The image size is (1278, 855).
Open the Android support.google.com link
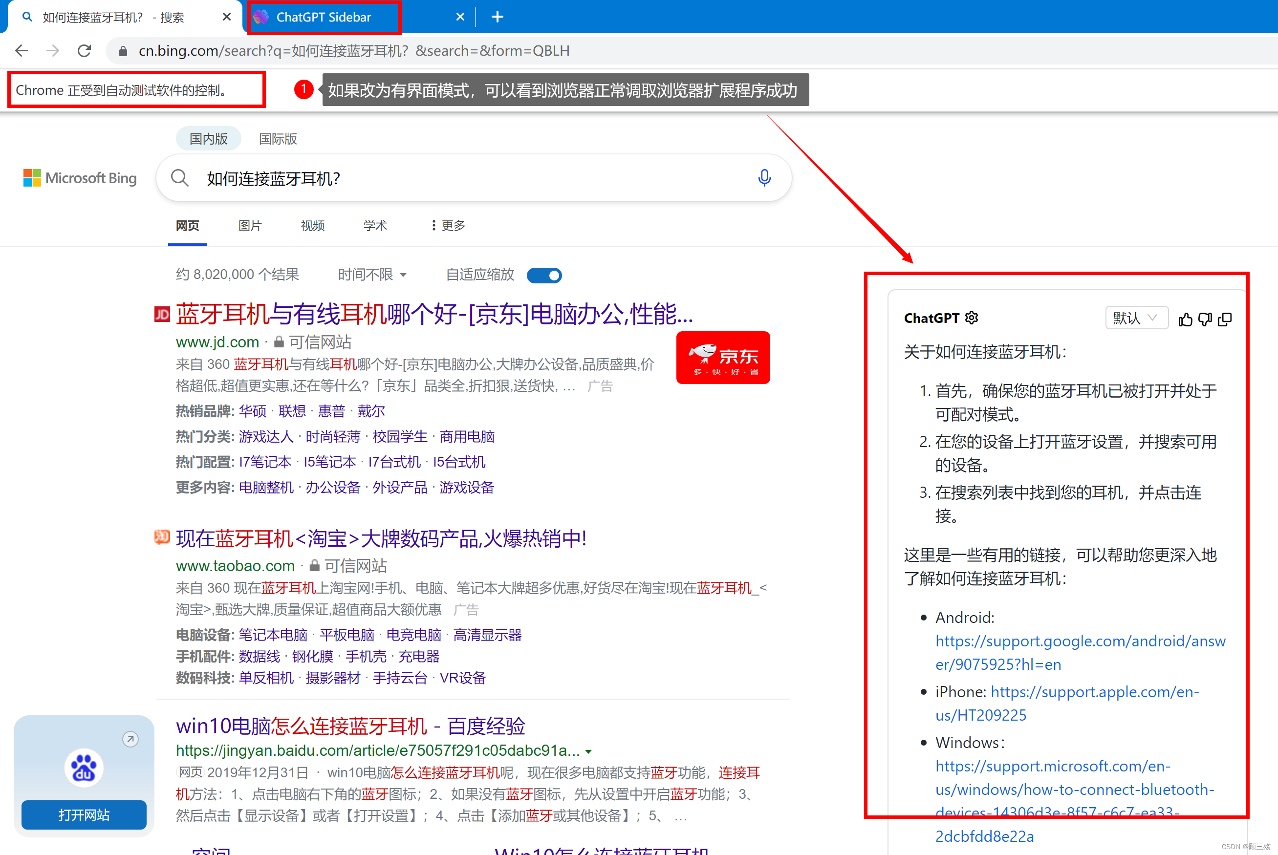tap(1080, 653)
